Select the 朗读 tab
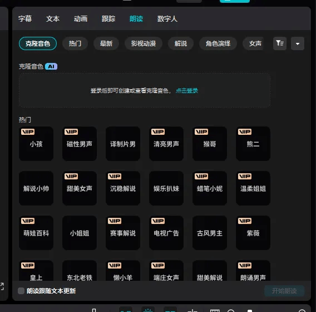The image size is (316, 312). [136, 19]
